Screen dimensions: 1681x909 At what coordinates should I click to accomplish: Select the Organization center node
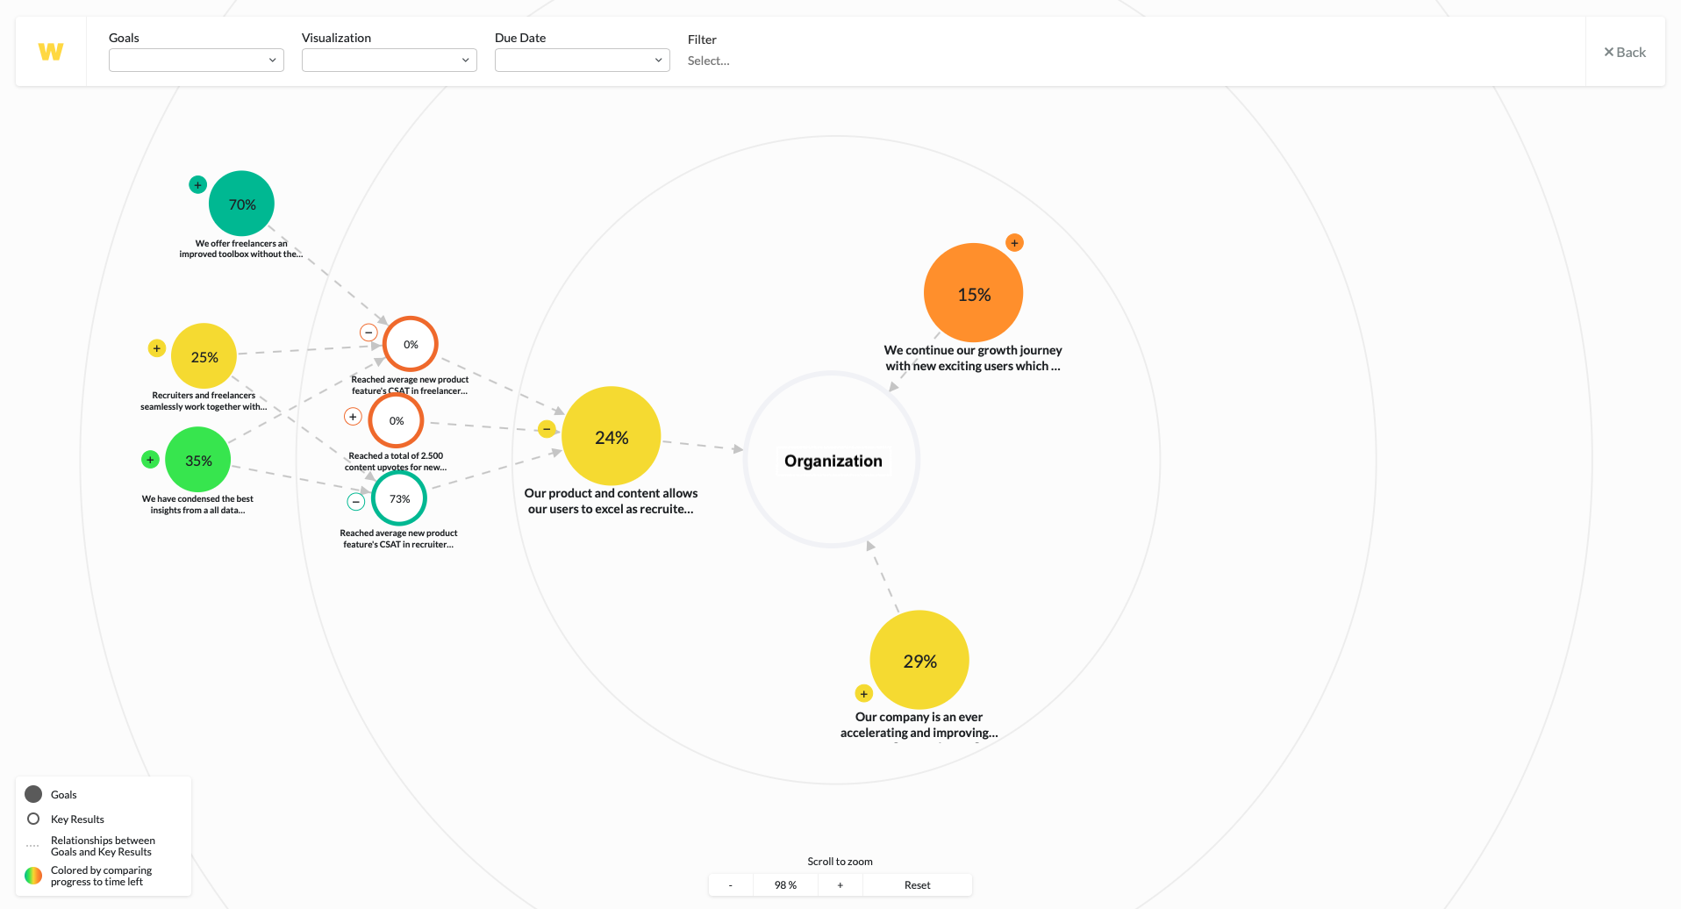pos(833,460)
